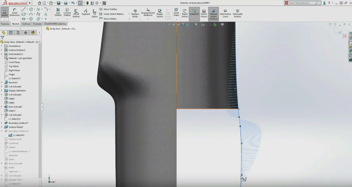Expand the Annotations folder
This screenshot has width=352, height=187.
(x=2, y=46)
